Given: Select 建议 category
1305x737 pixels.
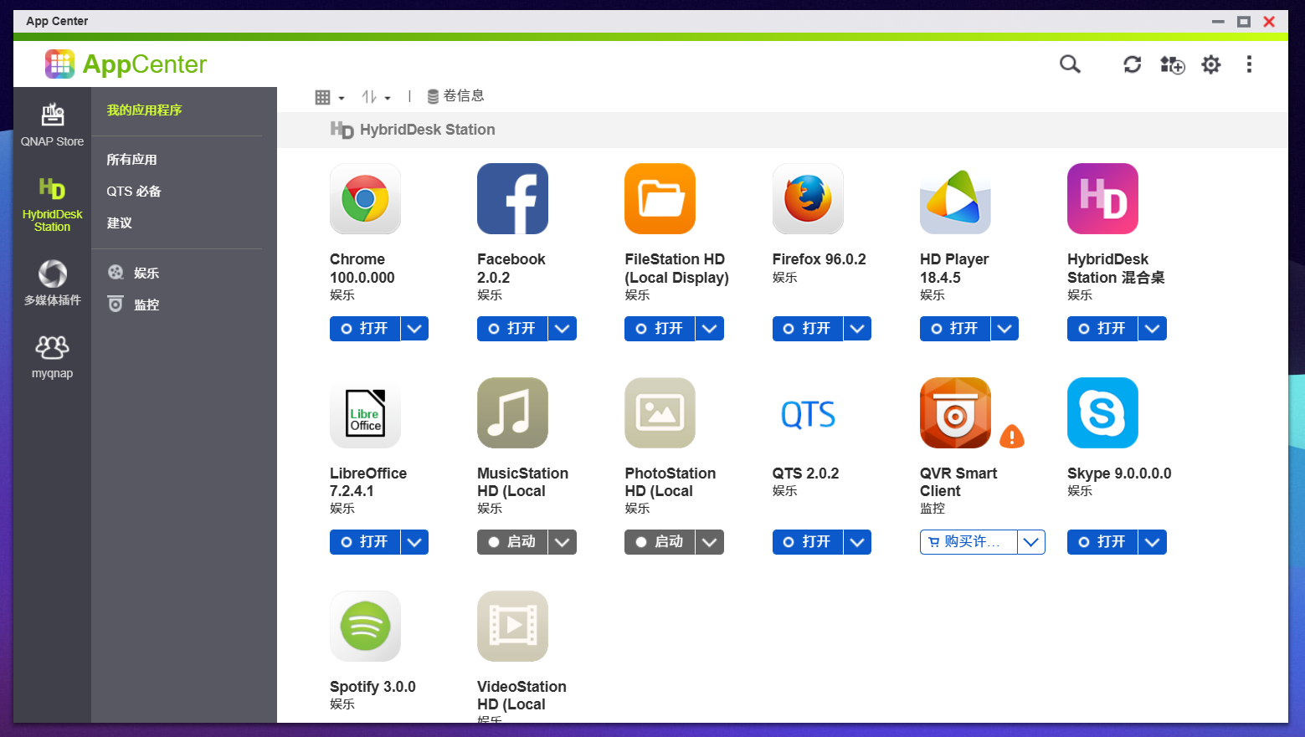Looking at the screenshot, I should click(119, 223).
